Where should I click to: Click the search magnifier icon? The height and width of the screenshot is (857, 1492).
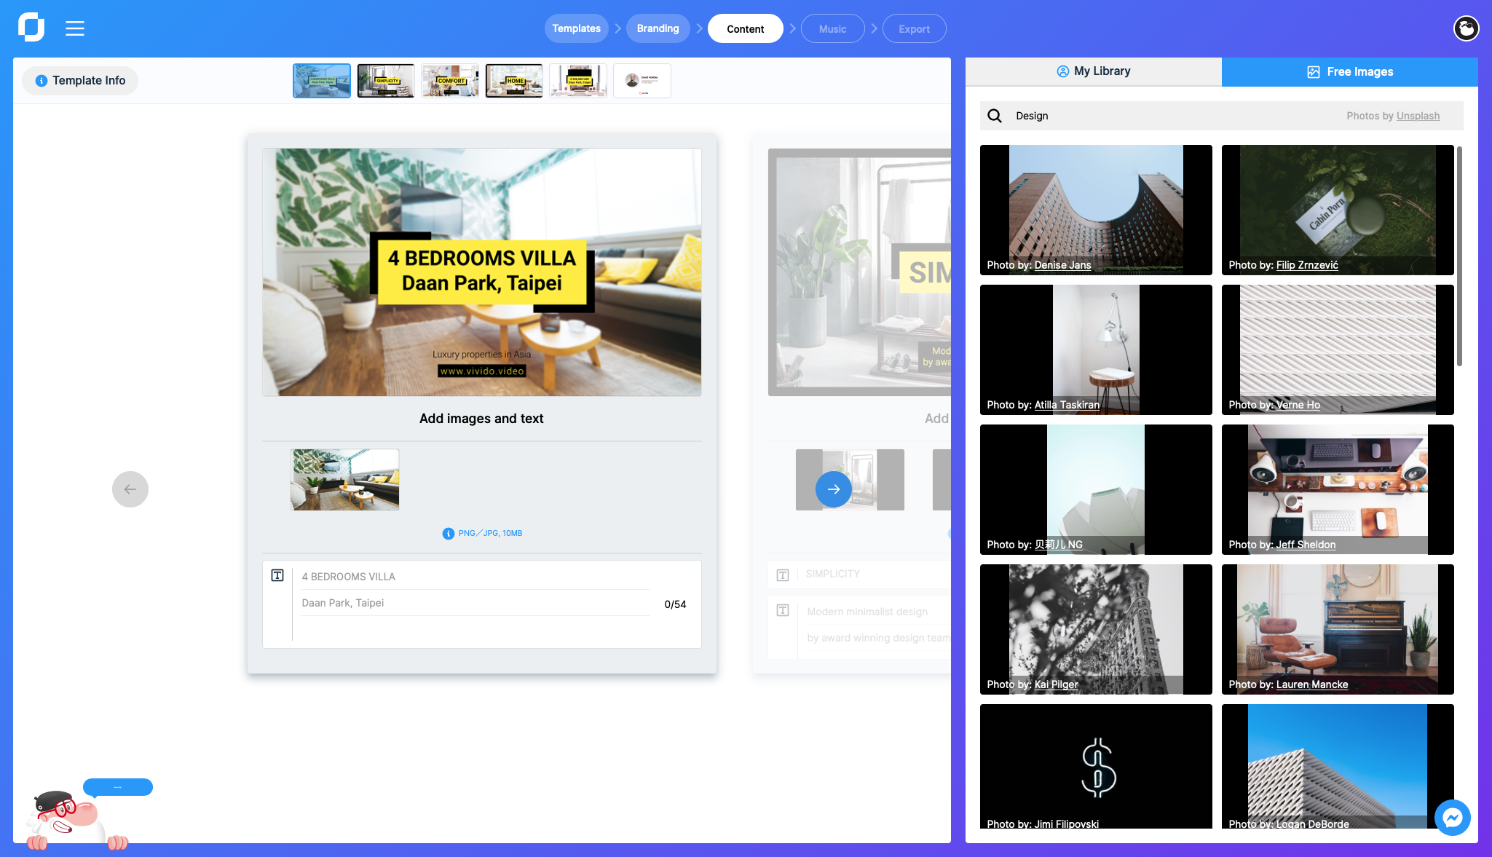[x=995, y=116]
